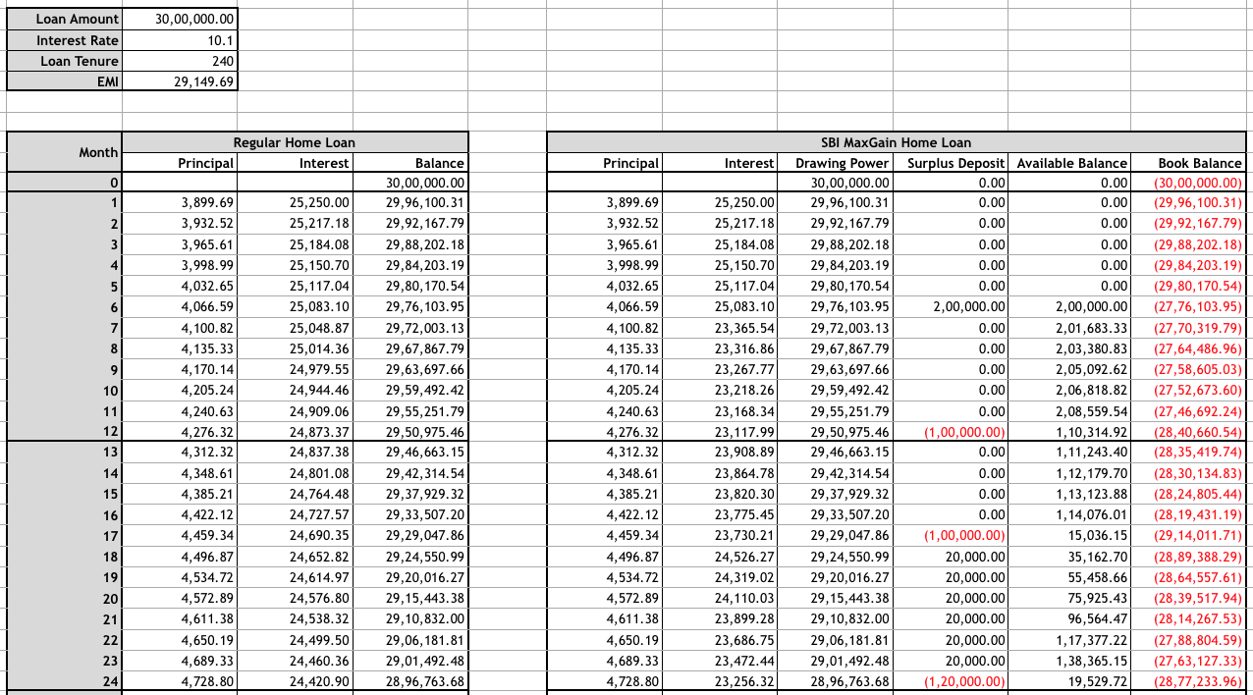Viewport: 1253px width, 695px height.
Task: Select the Surplus Deposit column header
Action: [951, 163]
